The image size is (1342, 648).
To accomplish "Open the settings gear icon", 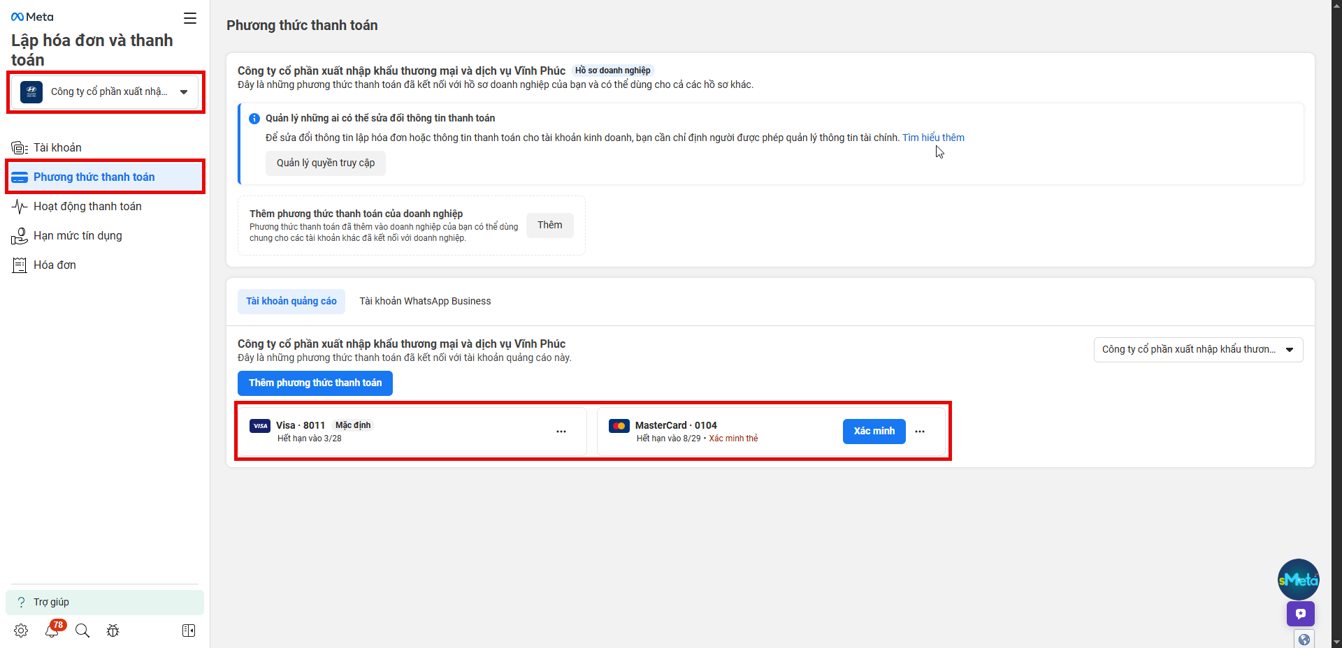I will coord(21,631).
